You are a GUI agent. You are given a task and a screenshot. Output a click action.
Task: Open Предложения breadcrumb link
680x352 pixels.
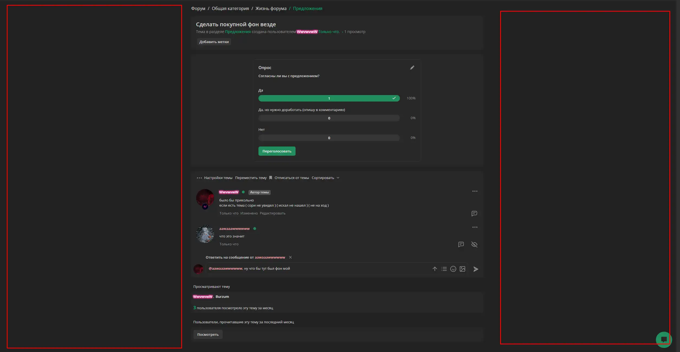coord(307,9)
